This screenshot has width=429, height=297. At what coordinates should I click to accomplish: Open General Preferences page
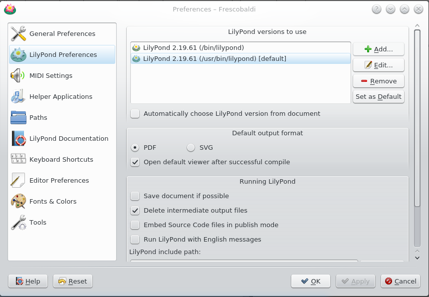click(62, 33)
